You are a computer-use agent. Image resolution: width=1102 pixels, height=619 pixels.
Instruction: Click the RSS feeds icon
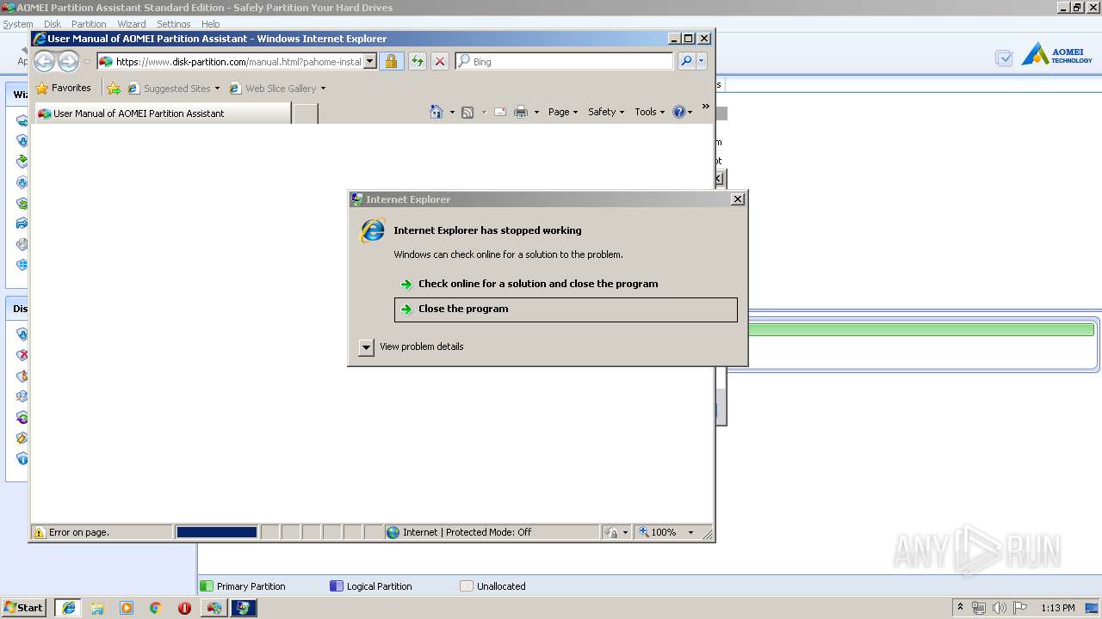[x=467, y=112]
